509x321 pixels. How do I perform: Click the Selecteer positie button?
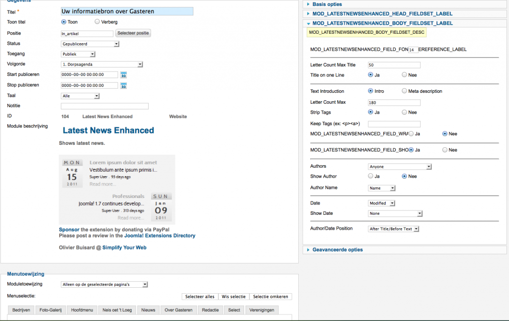pos(133,33)
